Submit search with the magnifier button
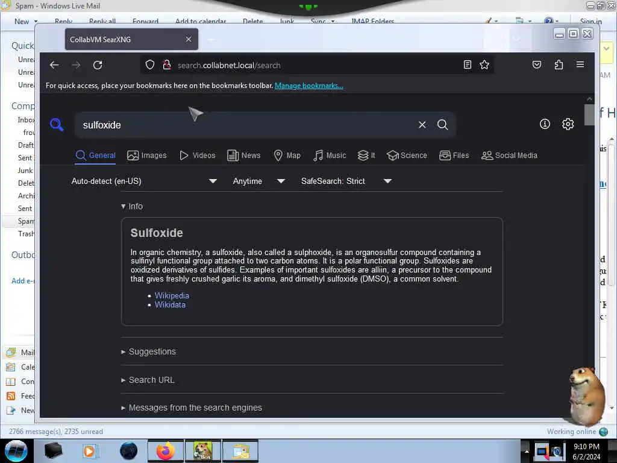Screen dimensions: 617x463 443,125
